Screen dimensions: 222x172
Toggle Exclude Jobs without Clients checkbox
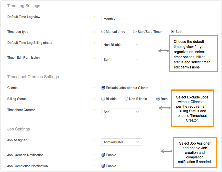click(x=103, y=88)
